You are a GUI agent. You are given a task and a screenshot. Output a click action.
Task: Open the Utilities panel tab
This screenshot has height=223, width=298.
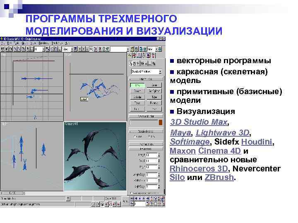point(153,55)
